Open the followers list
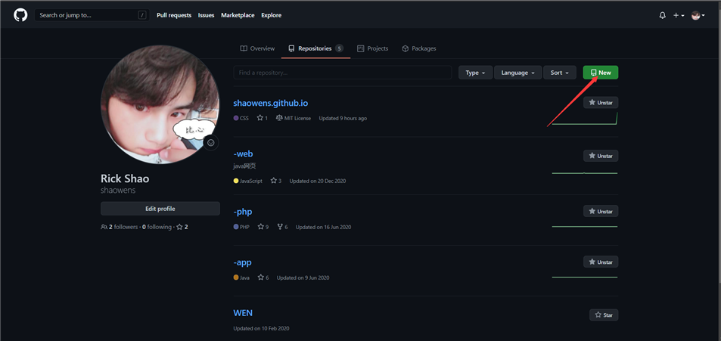Screen dimensions: 721x341 coord(119,227)
